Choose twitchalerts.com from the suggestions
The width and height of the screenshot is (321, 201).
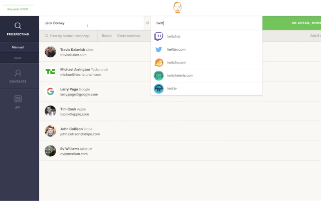(207, 75)
